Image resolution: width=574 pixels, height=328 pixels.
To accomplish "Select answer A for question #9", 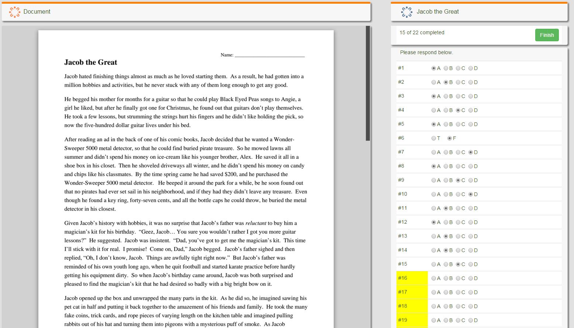I will 434,180.
